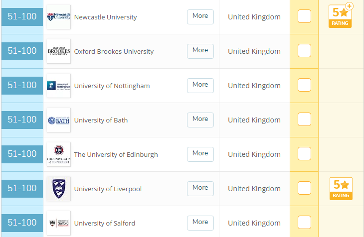The image size is (364, 237).
Task: Click the 51-100 rank cell for Oxford Brookes
Action: click(22, 51)
